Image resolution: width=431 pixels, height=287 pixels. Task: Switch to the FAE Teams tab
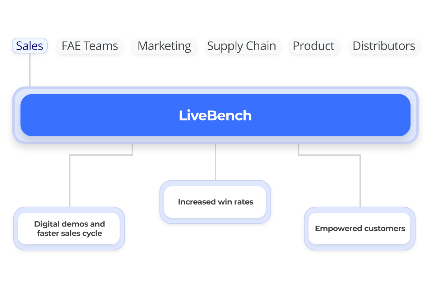point(90,46)
